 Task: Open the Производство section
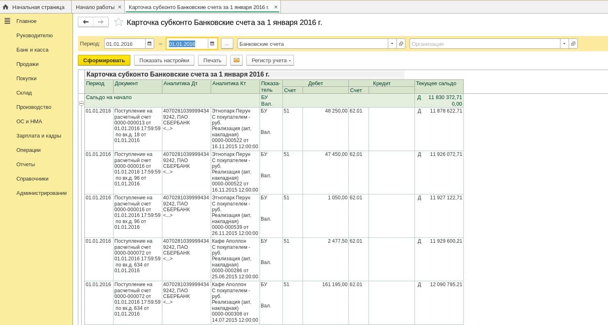pyautogui.click(x=34, y=107)
